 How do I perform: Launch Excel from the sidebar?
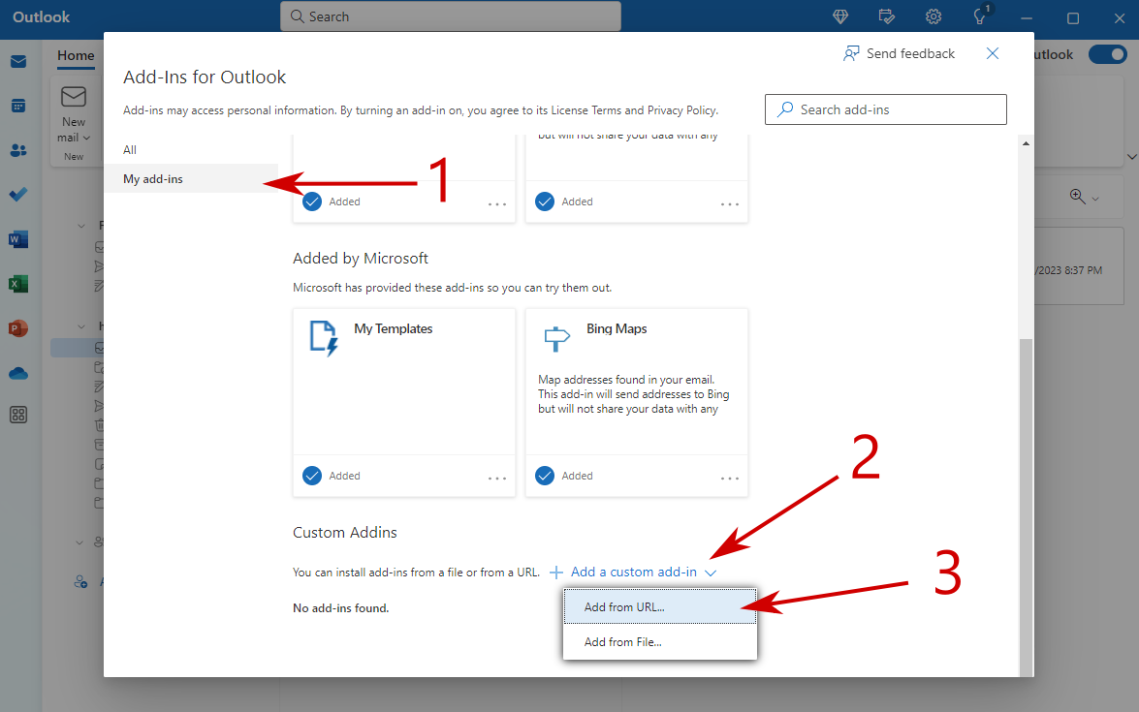click(18, 284)
